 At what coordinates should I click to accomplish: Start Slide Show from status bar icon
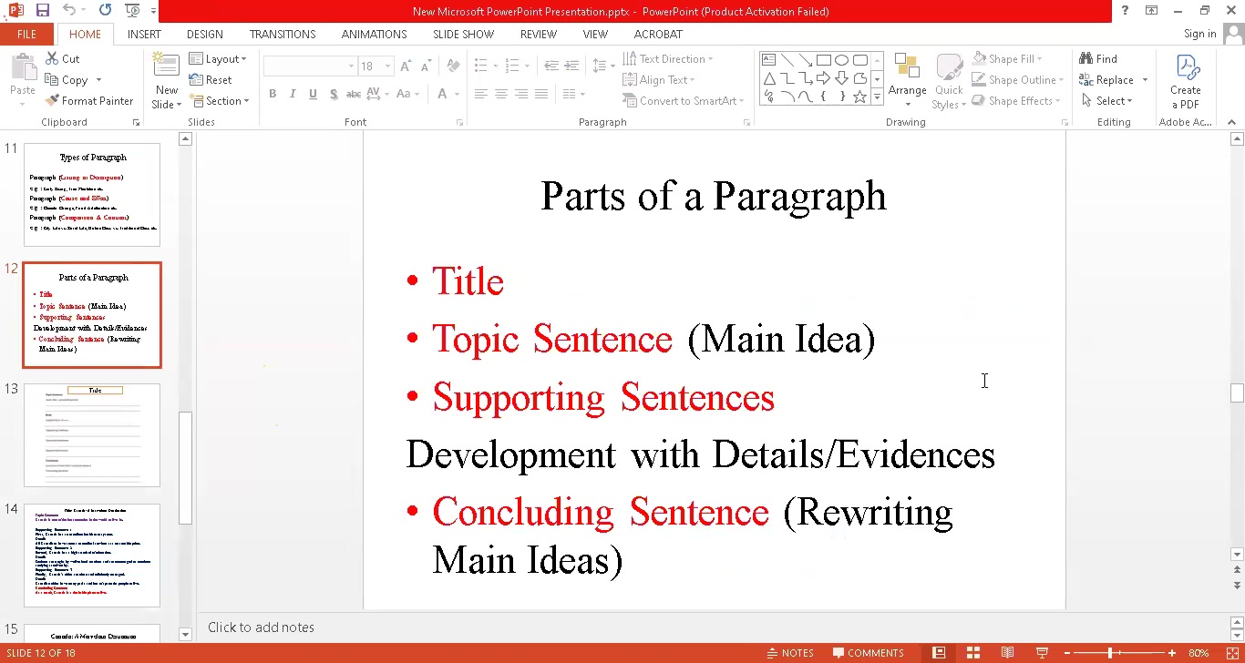point(1043,653)
